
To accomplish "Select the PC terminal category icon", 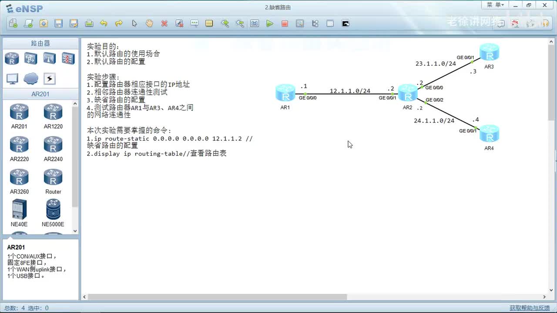I will point(12,79).
